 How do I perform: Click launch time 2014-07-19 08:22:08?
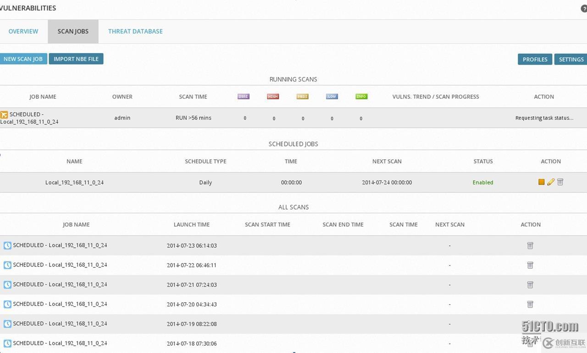coord(192,324)
